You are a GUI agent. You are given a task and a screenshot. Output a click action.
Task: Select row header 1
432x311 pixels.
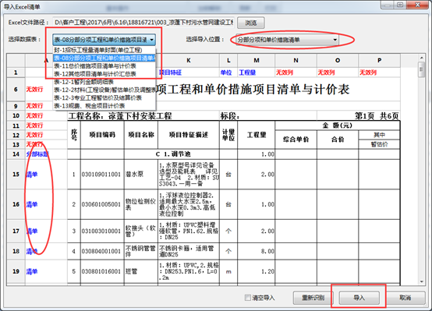click(16, 72)
